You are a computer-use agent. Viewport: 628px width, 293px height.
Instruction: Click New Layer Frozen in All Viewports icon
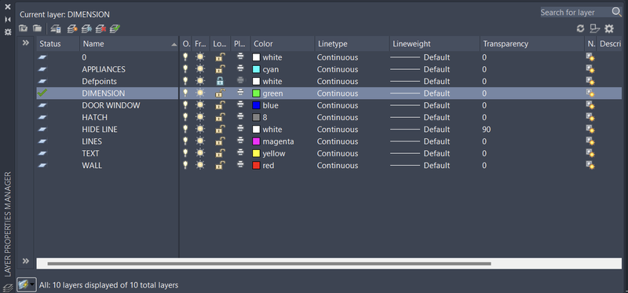click(x=86, y=28)
